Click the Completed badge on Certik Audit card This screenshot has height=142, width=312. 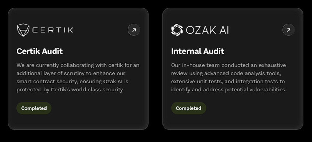coord(34,108)
